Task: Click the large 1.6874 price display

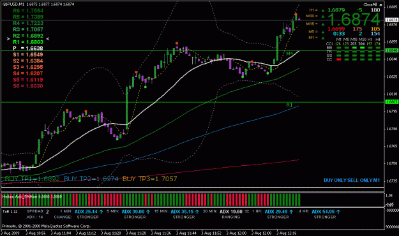Action: pos(354,19)
